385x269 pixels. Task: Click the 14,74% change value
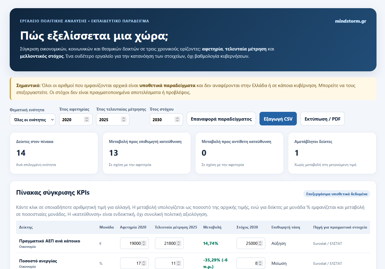coord(211,243)
